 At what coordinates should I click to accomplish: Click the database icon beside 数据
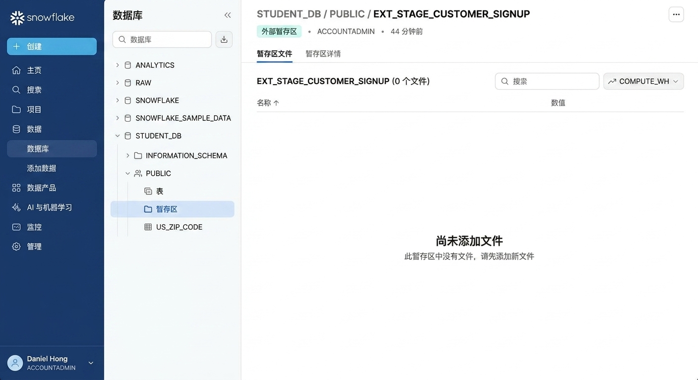pos(16,129)
